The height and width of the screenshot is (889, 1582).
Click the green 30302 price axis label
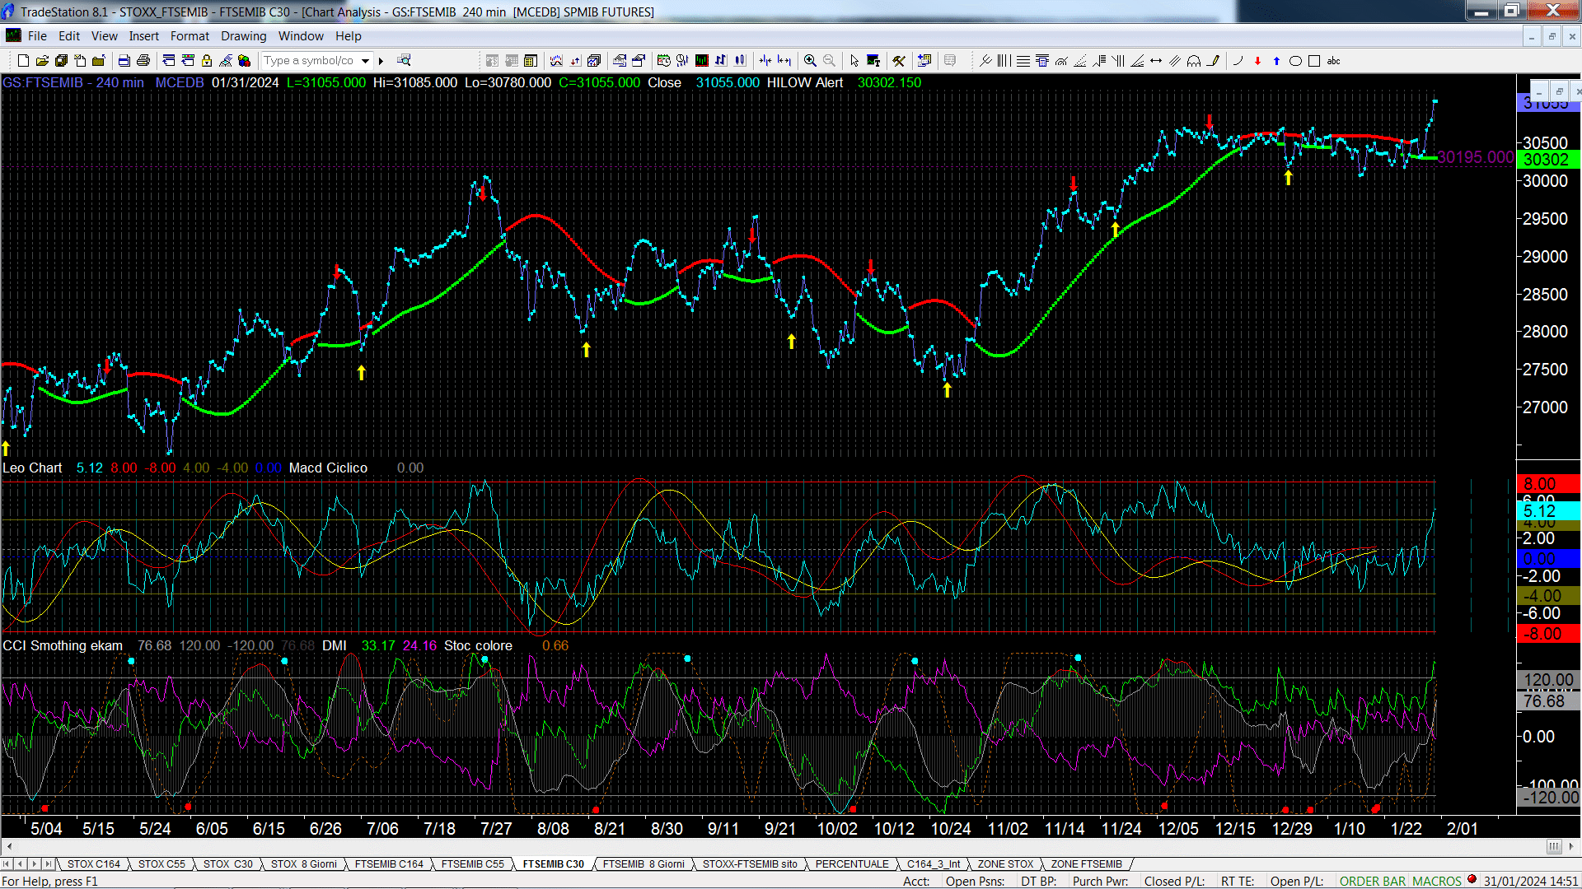point(1547,160)
